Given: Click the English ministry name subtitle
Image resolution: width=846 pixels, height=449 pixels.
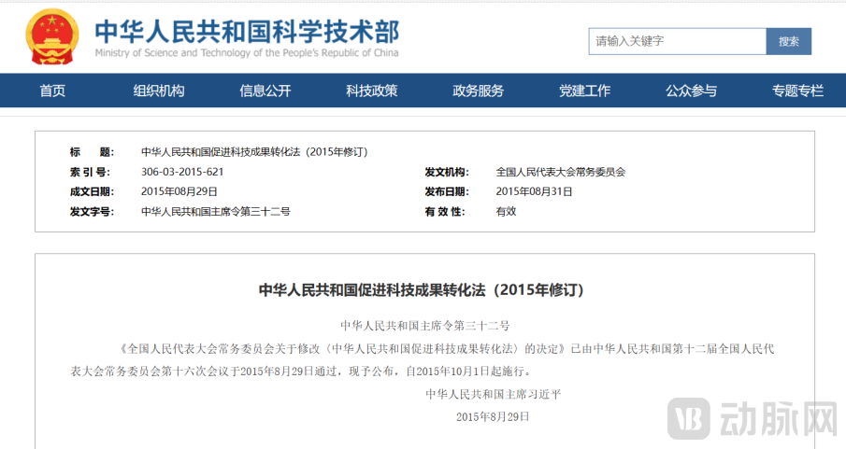Looking at the screenshot, I should tap(247, 53).
